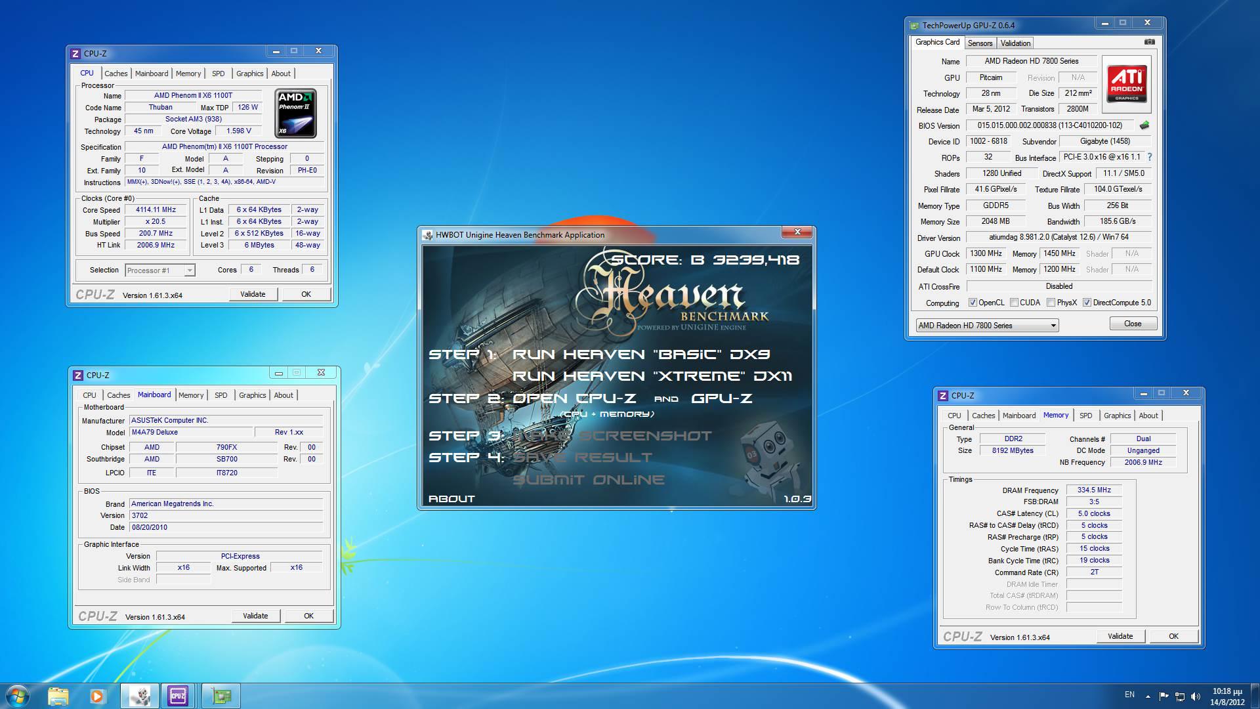Click the AMD Phenom II logo in CPU-Z
The width and height of the screenshot is (1260, 709).
(x=295, y=113)
